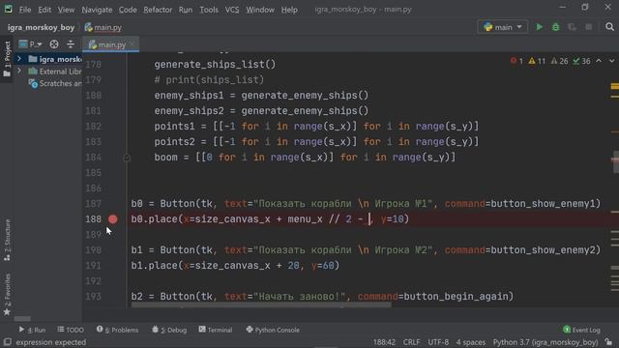Viewport: 619px width, 348px height.
Task: Open the Navigate menu
Action: (97, 10)
